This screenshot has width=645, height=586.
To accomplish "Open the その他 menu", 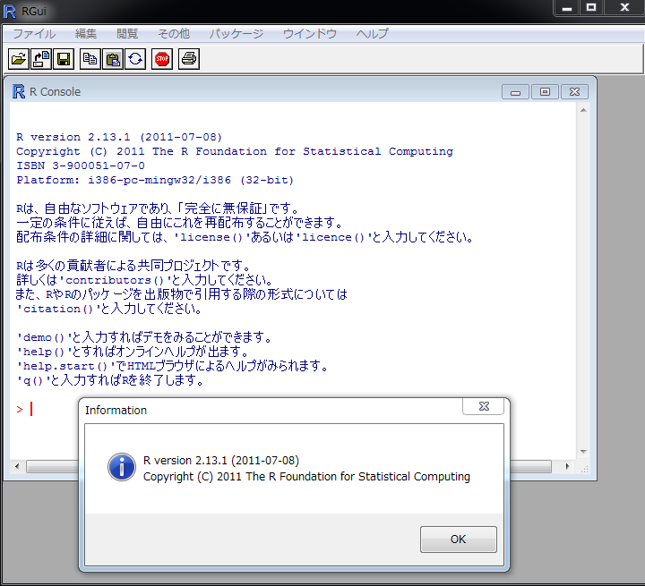I will point(174,33).
